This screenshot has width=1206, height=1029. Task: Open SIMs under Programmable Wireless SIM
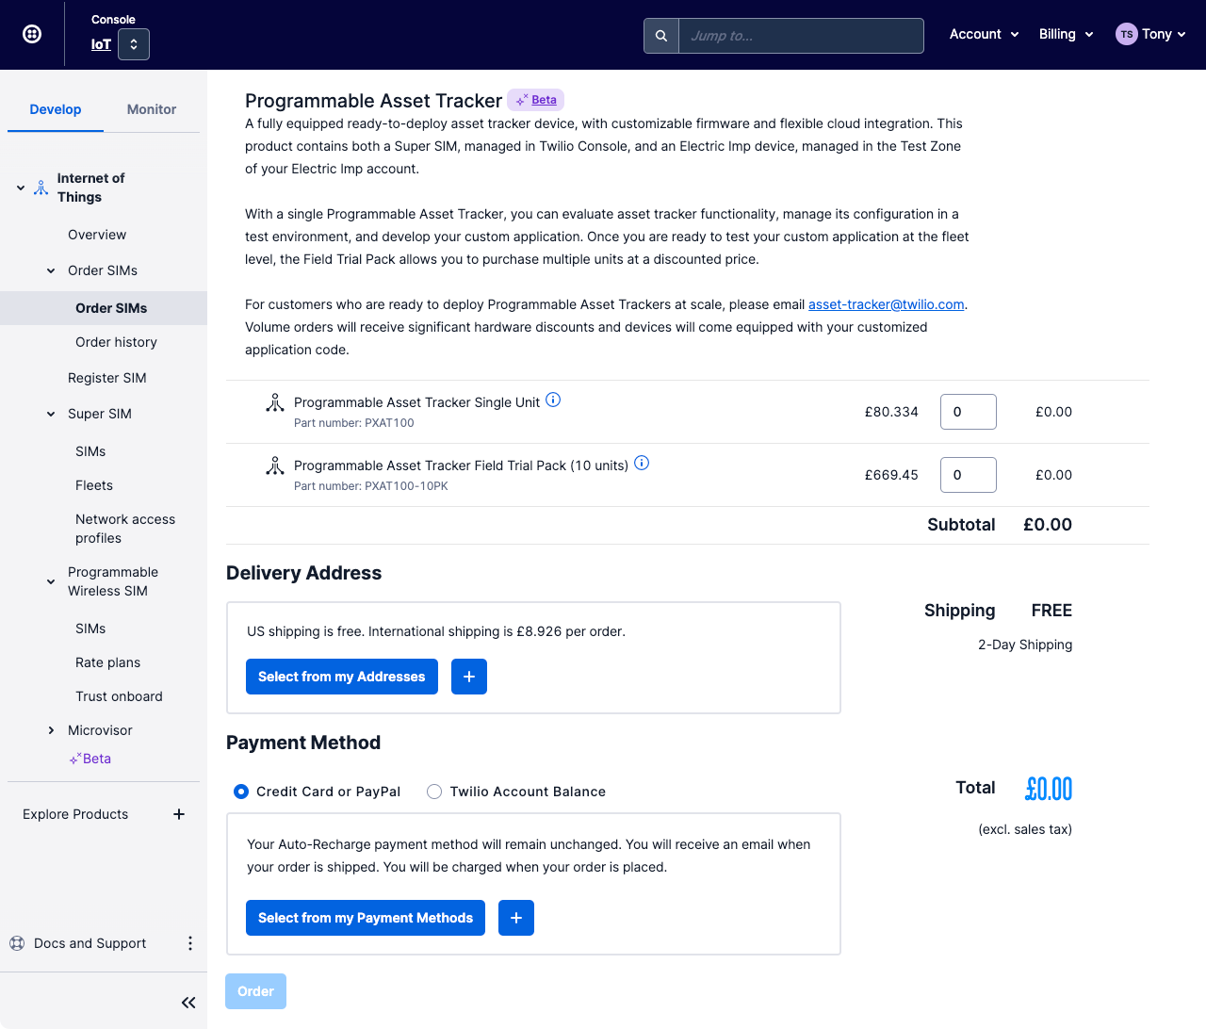click(x=90, y=629)
